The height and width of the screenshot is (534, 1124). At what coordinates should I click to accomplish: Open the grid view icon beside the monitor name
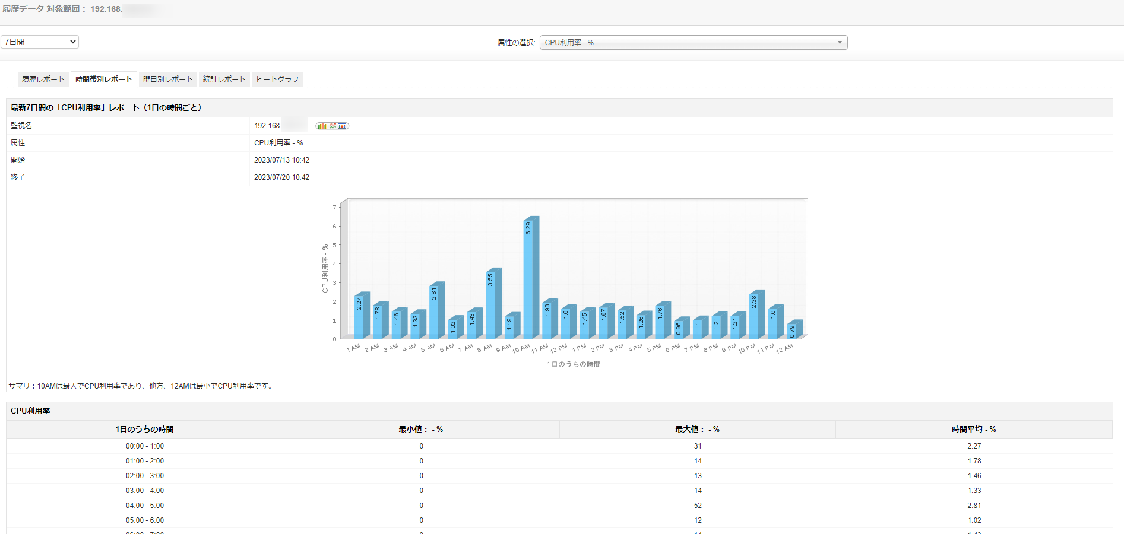(343, 126)
